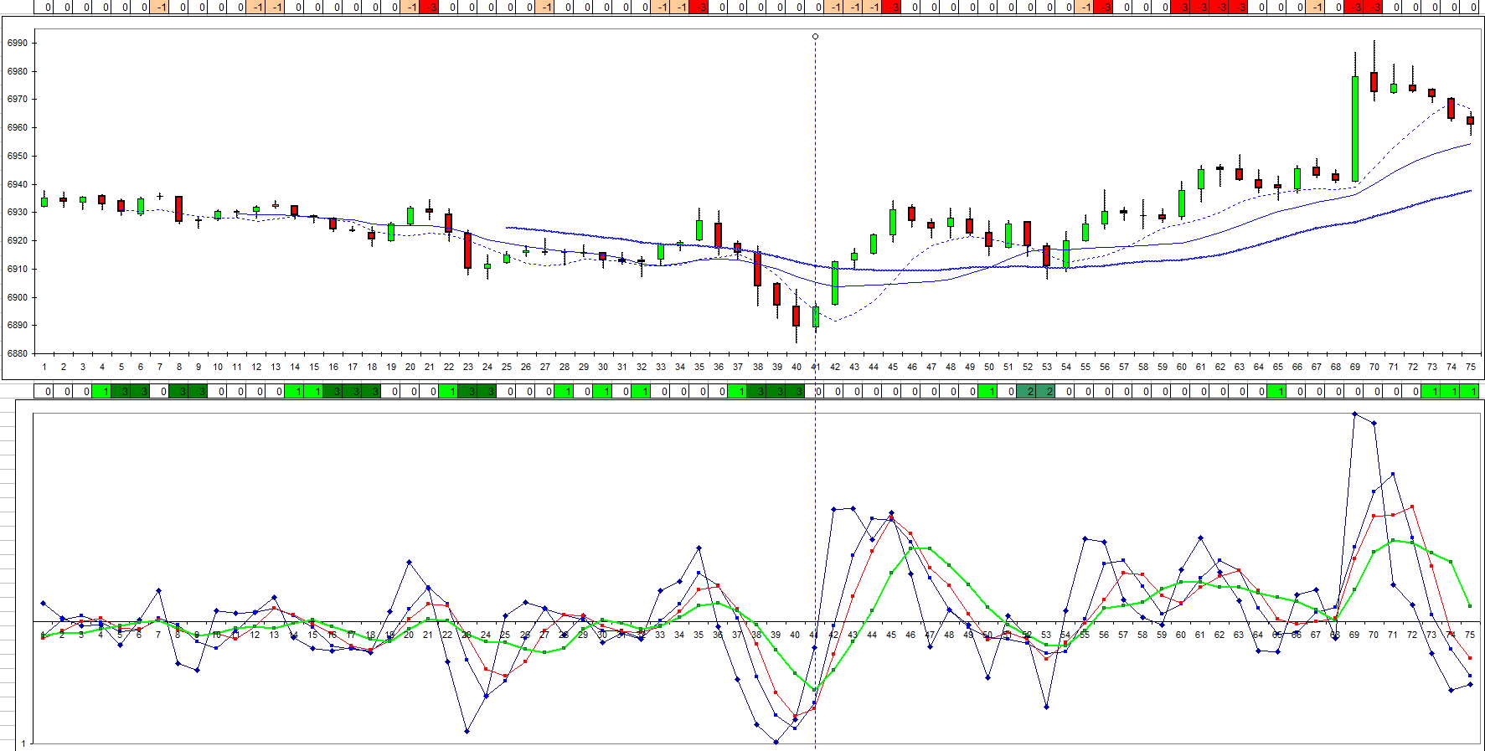Click bar number 41 on the upper chart axis
Screen dimensions: 1485x751
[815, 367]
